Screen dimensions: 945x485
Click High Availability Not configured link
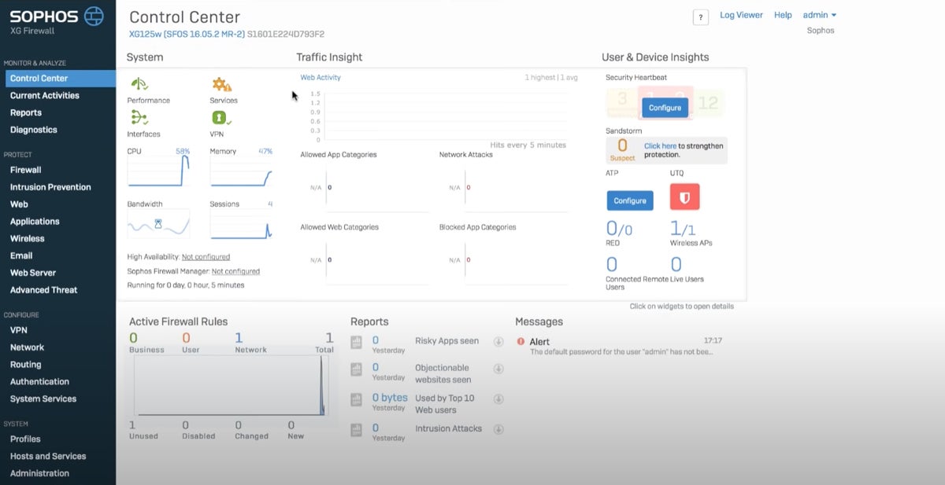coord(206,257)
